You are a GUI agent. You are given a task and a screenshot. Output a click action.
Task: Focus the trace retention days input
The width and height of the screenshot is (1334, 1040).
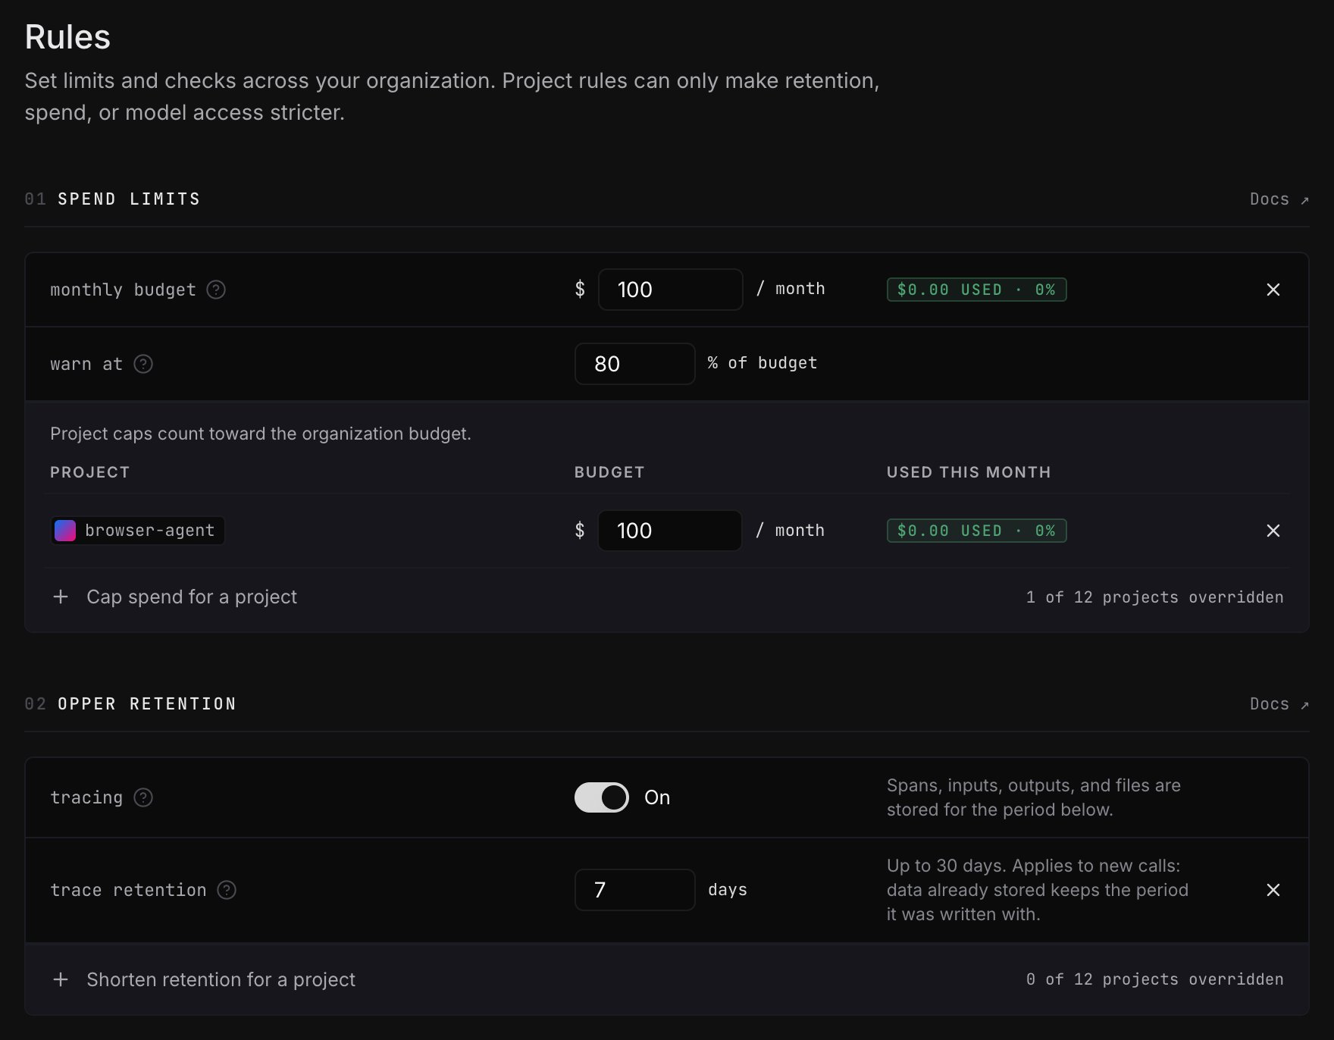click(635, 890)
